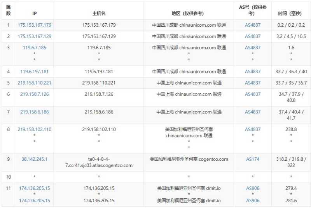
Task: Open the AS4837 link in hop 2 row
Action: click(x=253, y=36)
